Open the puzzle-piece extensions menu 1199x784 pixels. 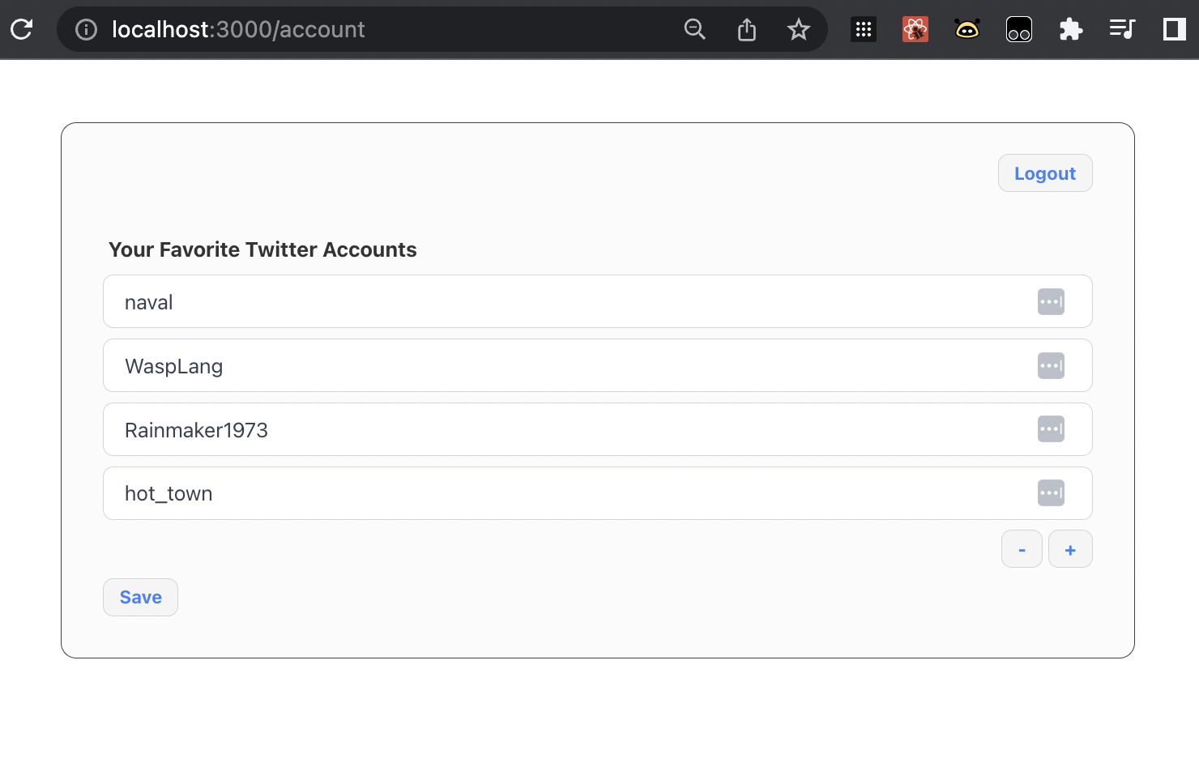(x=1070, y=30)
